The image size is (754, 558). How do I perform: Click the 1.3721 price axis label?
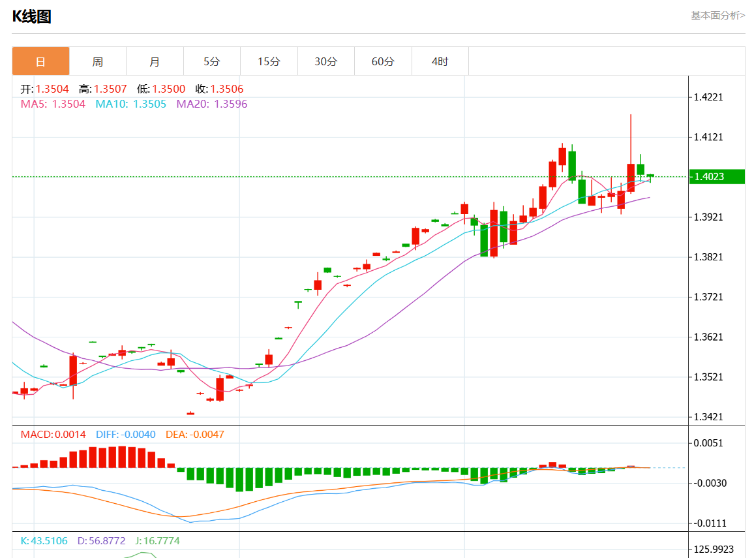point(708,297)
